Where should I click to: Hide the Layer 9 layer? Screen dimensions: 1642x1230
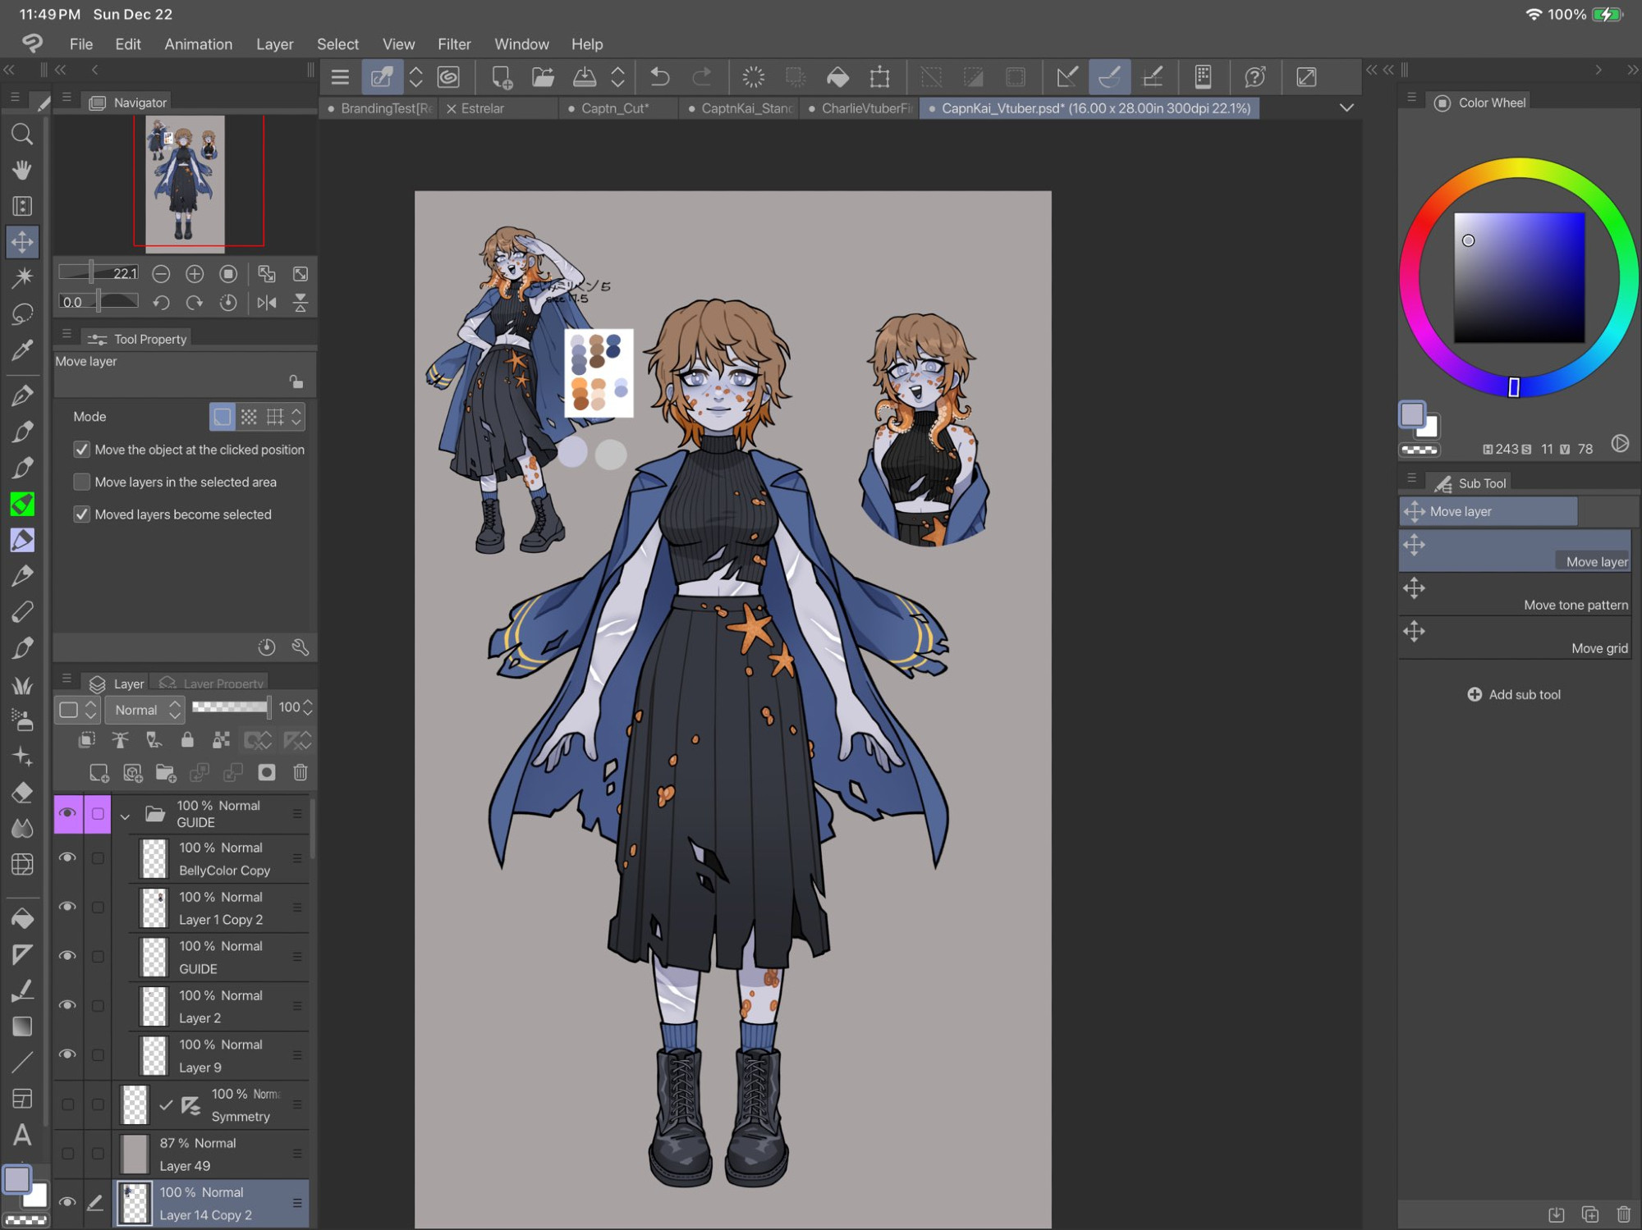coord(67,1054)
